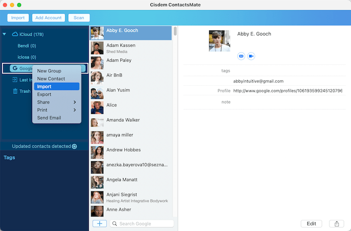Select Amanda Walker contact
Image resolution: width=351 pixels, height=231 pixels.
tap(131, 123)
